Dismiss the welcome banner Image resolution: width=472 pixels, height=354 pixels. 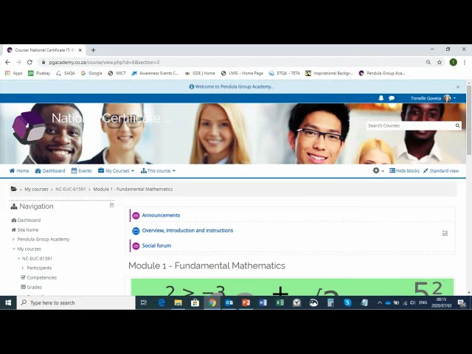458,87
